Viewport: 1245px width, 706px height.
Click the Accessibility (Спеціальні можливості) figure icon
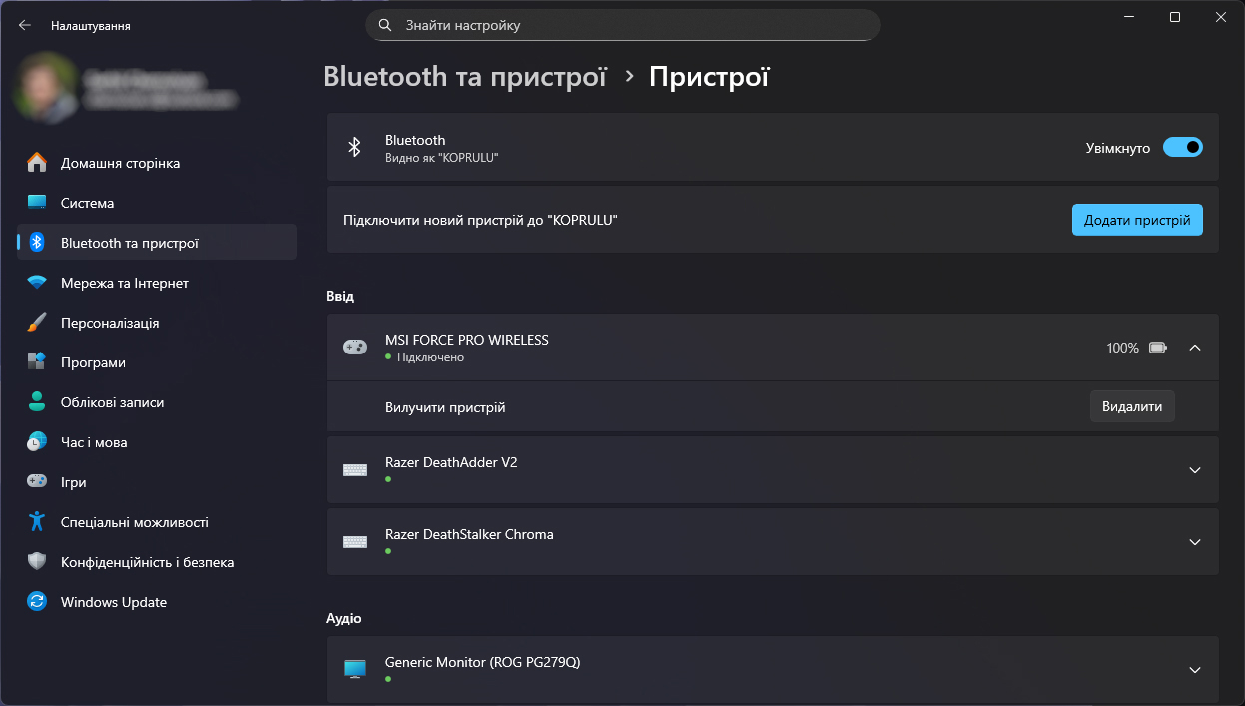tap(37, 522)
